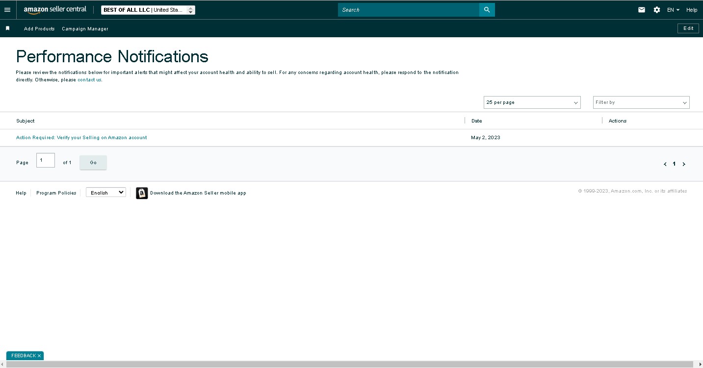Click the May 2, 2023 date cell
703x368 pixels.
pyautogui.click(x=486, y=138)
